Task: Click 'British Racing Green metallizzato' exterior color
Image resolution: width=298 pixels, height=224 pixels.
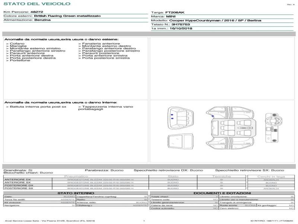Action: click(67, 16)
